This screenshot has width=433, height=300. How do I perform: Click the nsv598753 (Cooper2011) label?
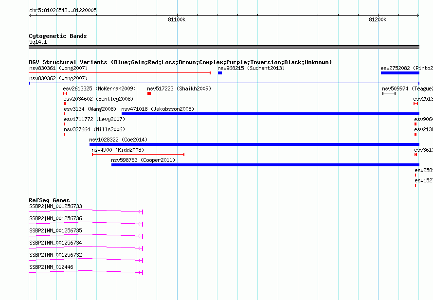tap(143, 160)
